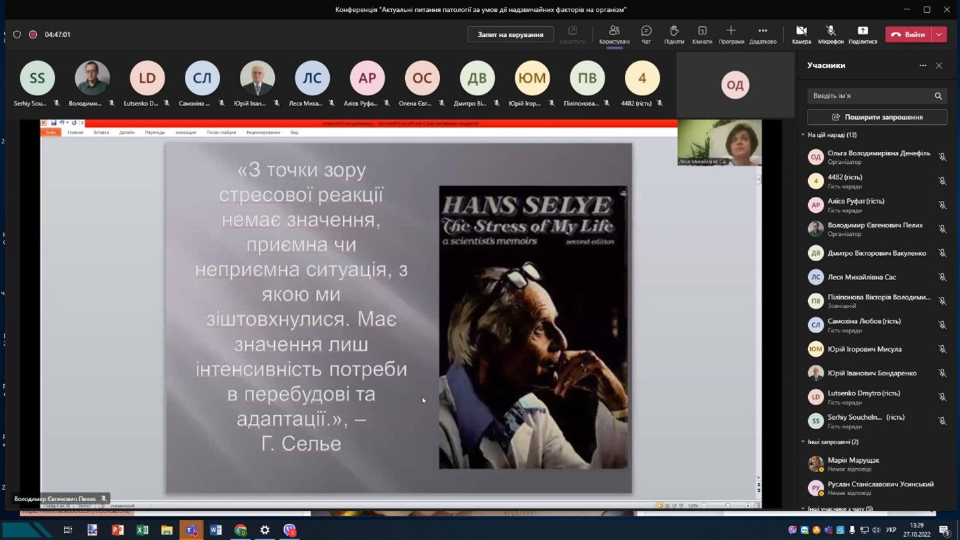Select Юрій Іванович Бондаренко in participants list
Image resolution: width=960 pixels, height=540 pixels.
pos(871,373)
